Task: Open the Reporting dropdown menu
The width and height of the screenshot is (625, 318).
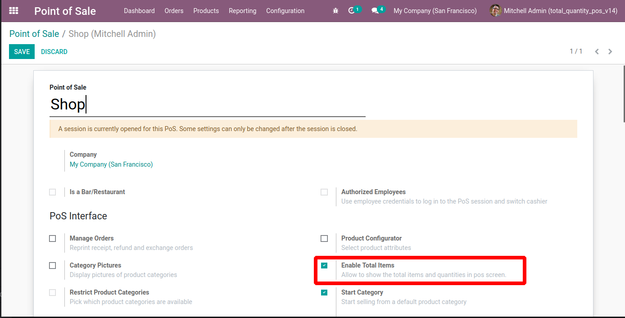Action: tap(242, 11)
